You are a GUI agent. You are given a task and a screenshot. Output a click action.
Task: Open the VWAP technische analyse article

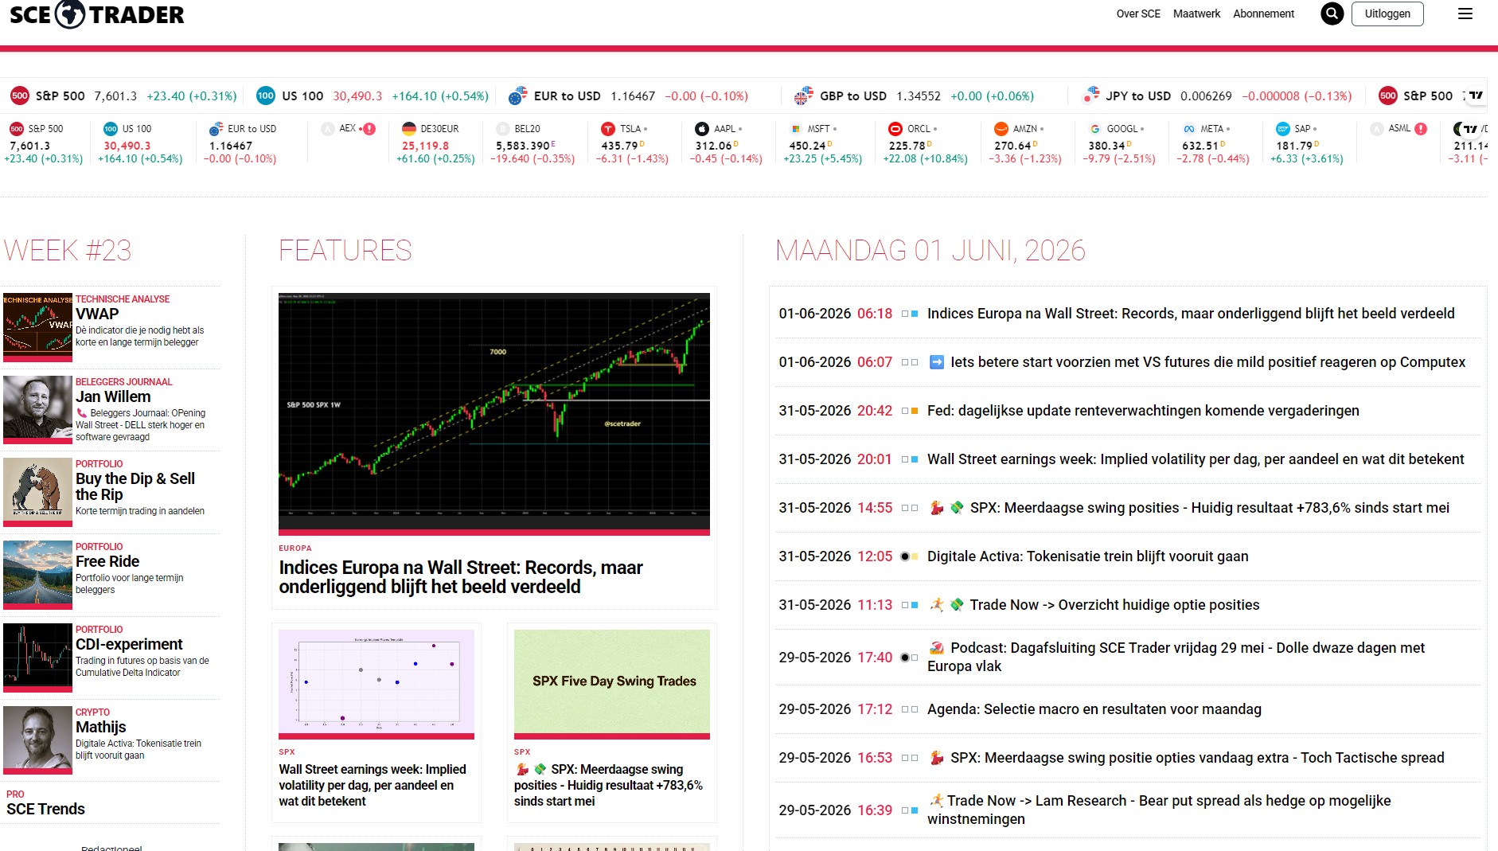pyautogui.click(x=97, y=314)
